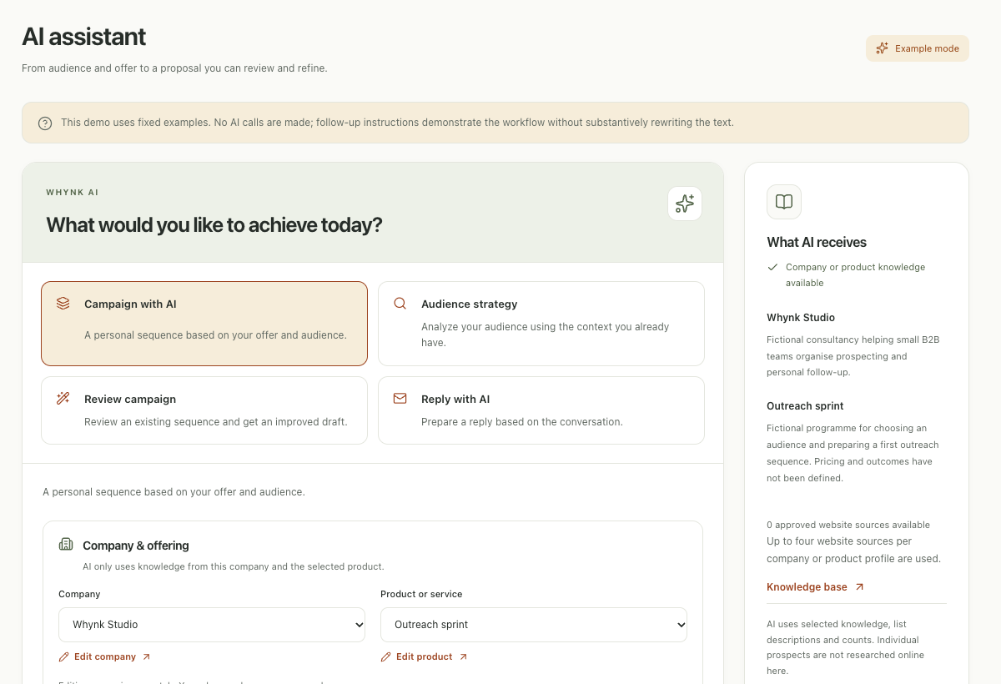Click the AI assistant page title

pos(83,37)
